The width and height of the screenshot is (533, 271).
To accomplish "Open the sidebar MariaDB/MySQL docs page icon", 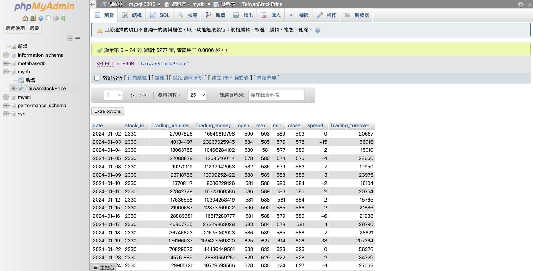I will (48, 18).
